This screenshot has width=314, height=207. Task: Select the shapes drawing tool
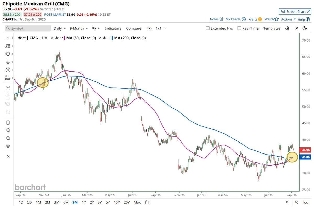(8, 54)
